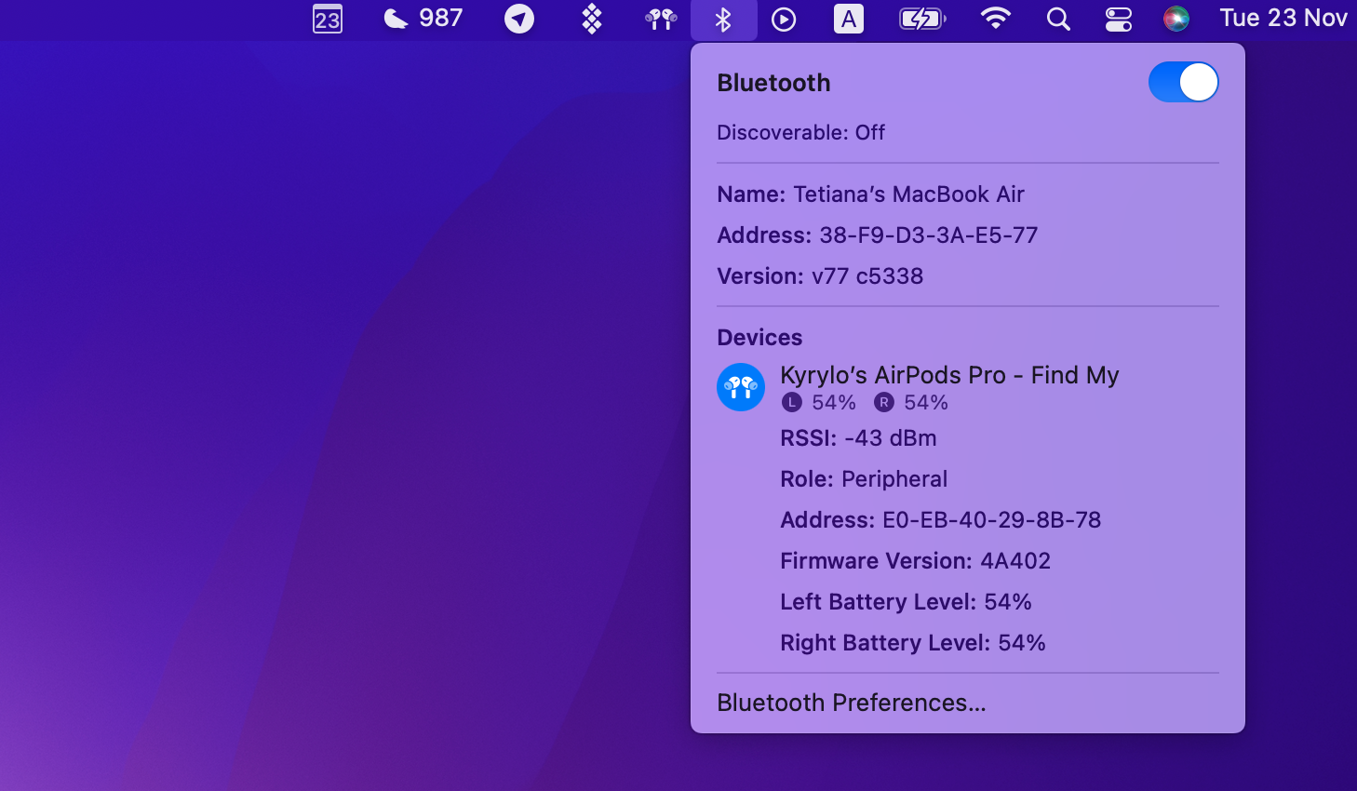Click the keyboard layout A icon
1357x791 pixels.
pos(848,19)
